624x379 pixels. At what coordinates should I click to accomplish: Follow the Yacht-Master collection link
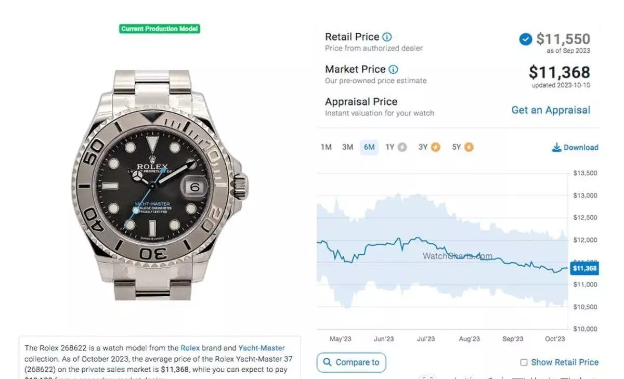point(262,348)
